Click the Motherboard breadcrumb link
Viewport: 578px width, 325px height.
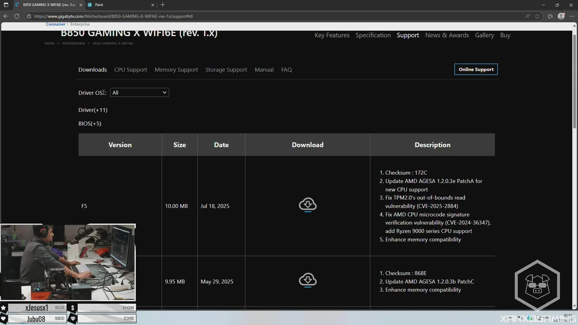pos(74,43)
